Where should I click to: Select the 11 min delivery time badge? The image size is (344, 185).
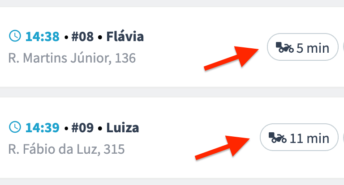pos(299,137)
